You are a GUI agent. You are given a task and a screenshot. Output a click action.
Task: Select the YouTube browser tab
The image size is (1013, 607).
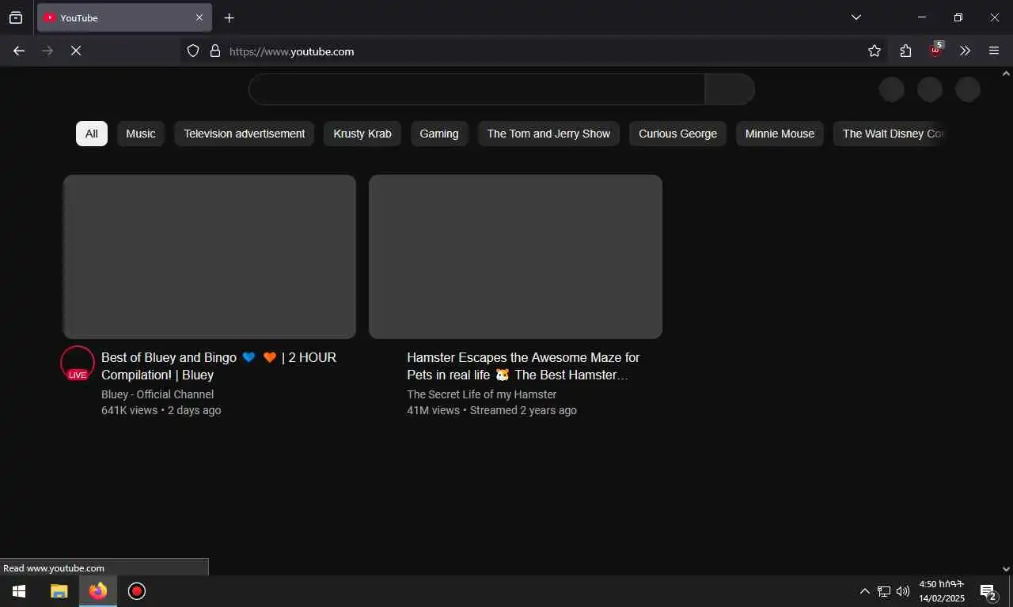pyautogui.click(x=124, y=17)
